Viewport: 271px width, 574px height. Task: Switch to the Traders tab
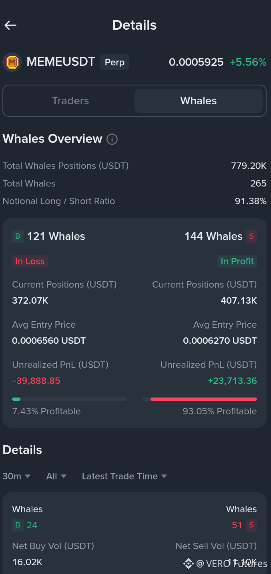pyautogui.click(x=70, y=101)
